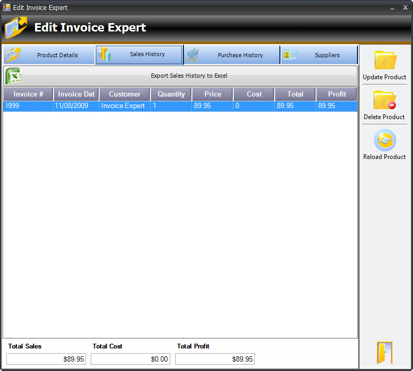Click the Update Product label
Image resolution: width=413 pixels, height=371 pixels.
click(384, 77)
